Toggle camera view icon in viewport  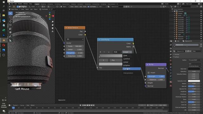53,28
